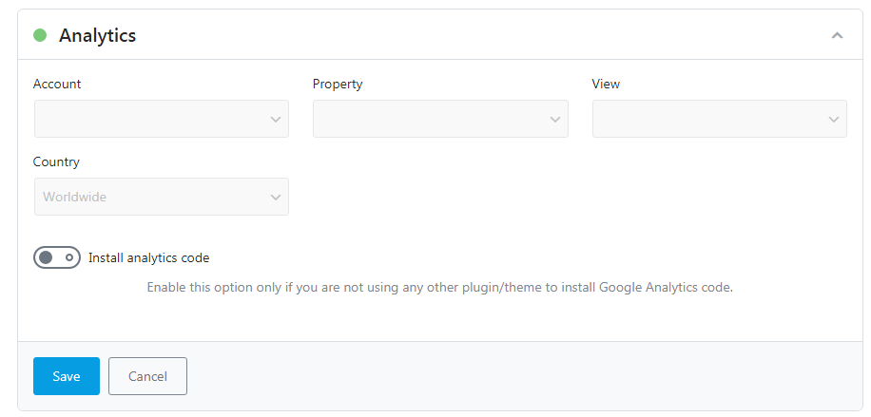The width and height of the screenshot is (871, 417).
Task: Open the Country dropdown showing Worldwide
Action: pyautogui.click(x=161, y=197)
